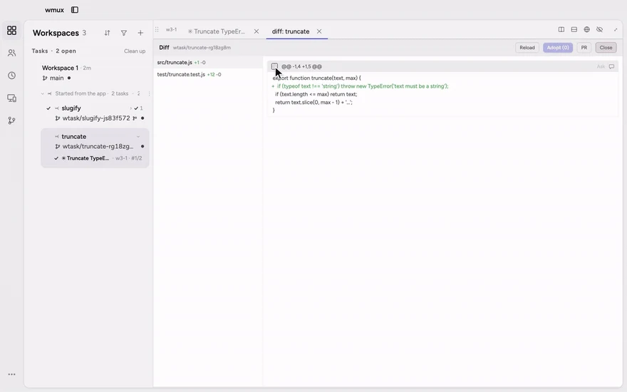Switch to the Truncate TypeEr... tab

point(217,31)
